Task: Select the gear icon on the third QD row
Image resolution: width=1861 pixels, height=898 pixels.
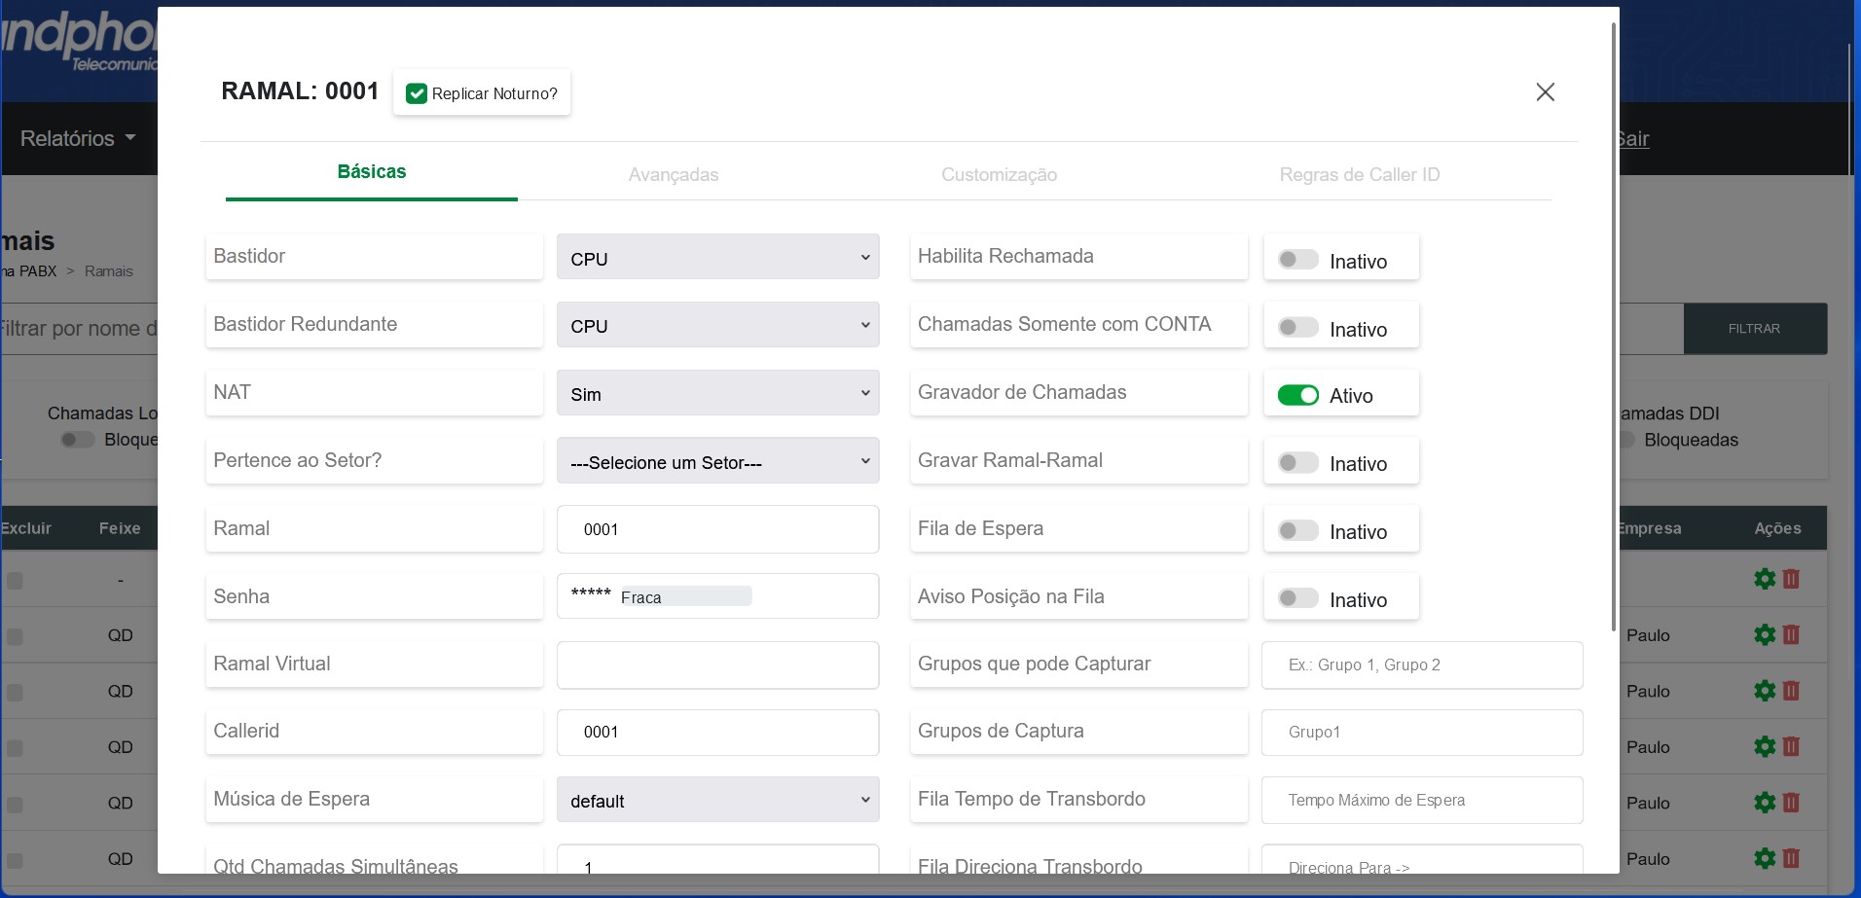Action: pyautogui.click(x=1766, y=747)
